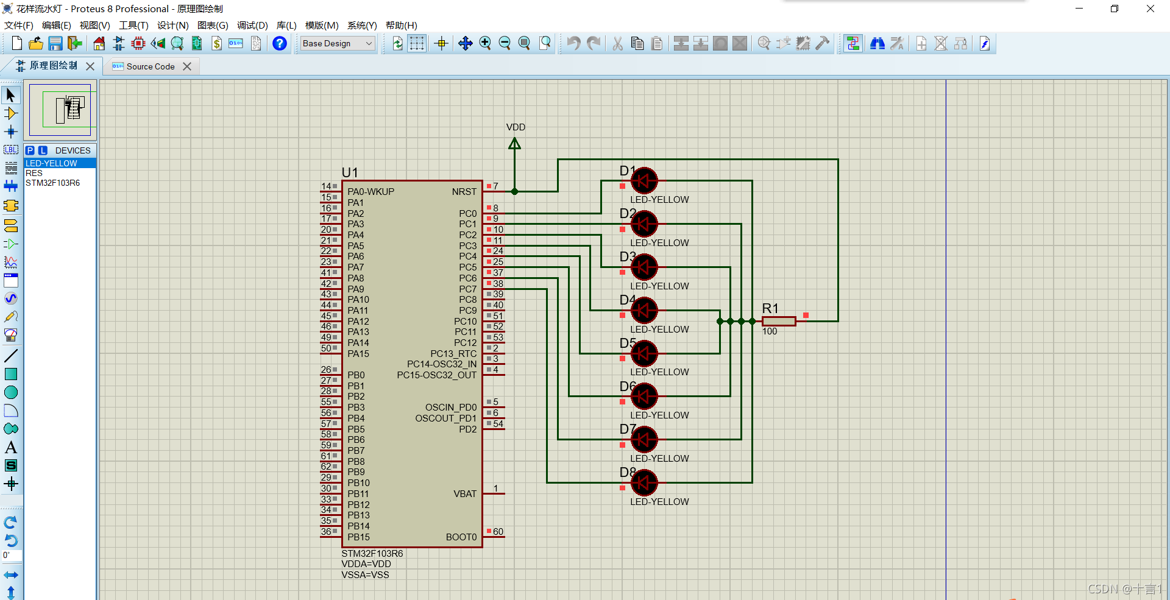Click the Decompose hammer icon

(x=823, y=43)
